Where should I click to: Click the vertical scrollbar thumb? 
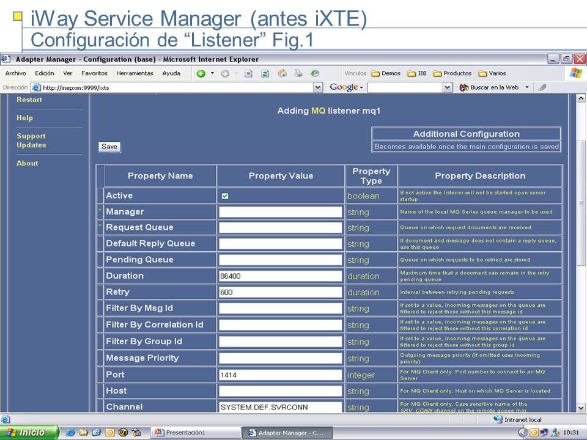point(581,203)
